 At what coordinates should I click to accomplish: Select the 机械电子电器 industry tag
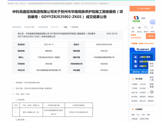[x=144, y=119]
